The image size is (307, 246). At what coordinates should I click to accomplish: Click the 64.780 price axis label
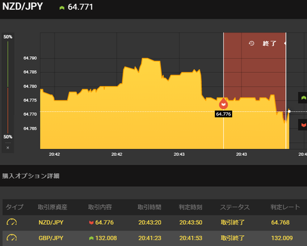click(30, 86)
